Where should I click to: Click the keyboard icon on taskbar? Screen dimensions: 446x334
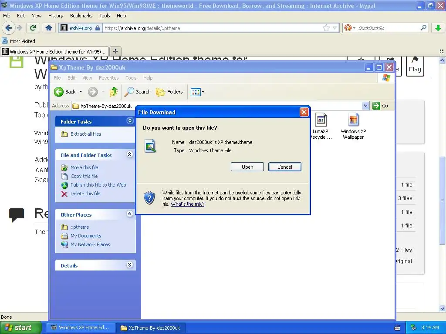[x=397, y=328]
